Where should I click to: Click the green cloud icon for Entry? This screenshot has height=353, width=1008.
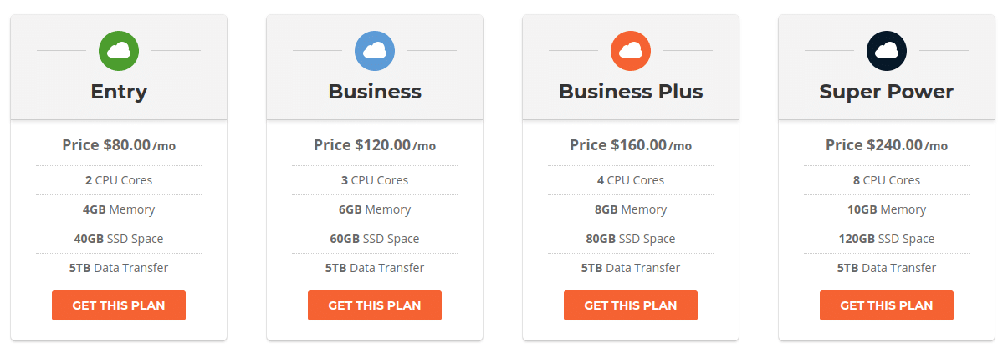click(x=119, y=50)
